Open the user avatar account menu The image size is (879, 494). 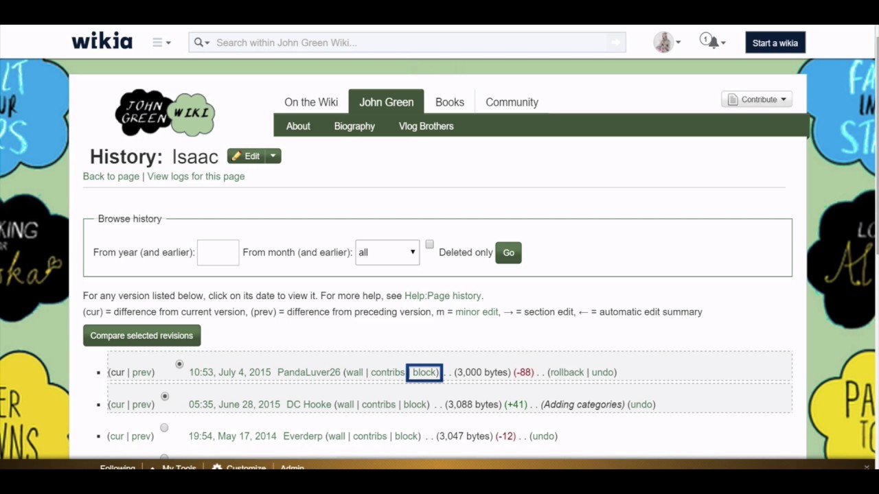point(667,43)
